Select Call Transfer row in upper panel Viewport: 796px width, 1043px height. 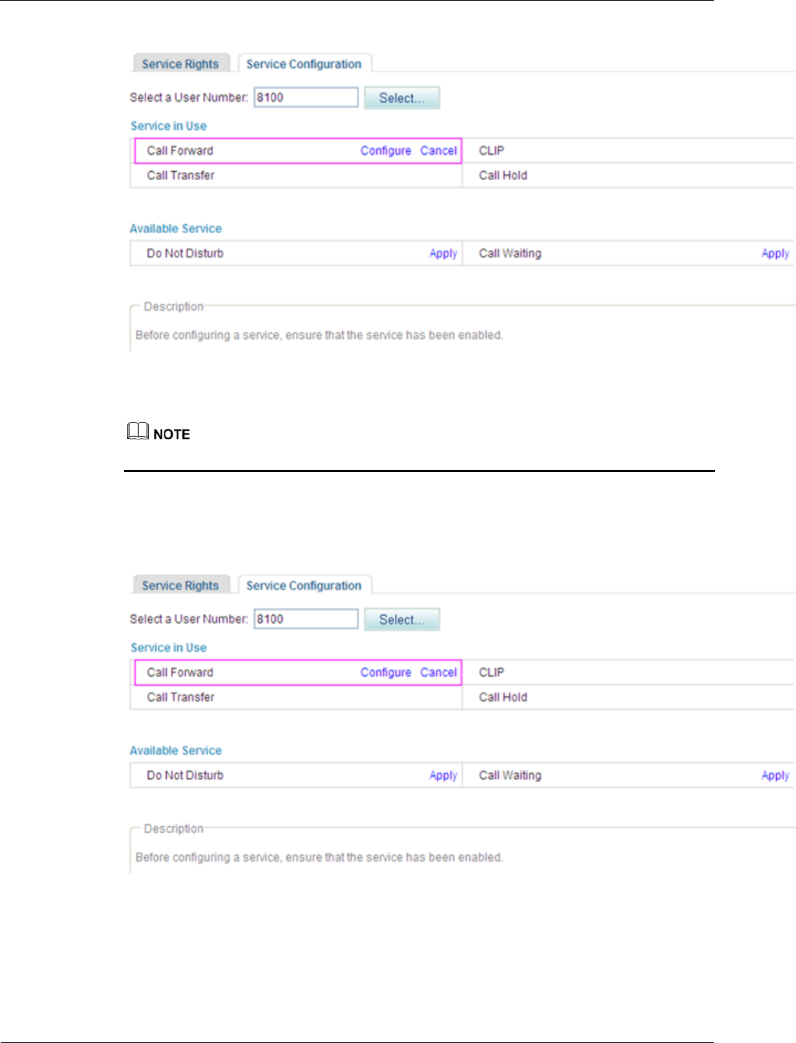coord(296,176)
